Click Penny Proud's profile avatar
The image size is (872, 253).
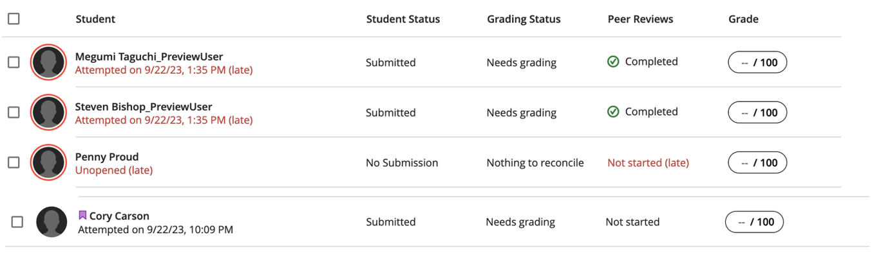point(49,162)
